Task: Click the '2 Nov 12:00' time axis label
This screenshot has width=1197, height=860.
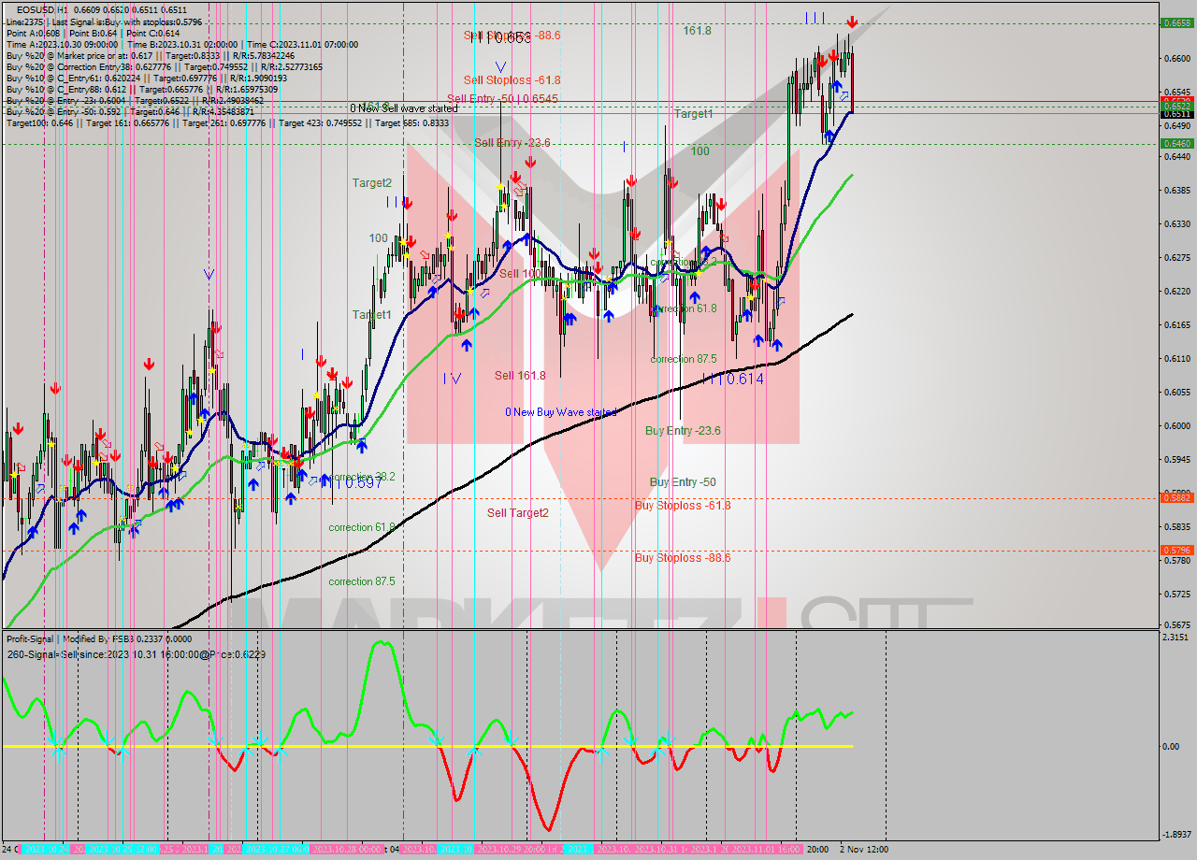Action: [x=863, y=850]
